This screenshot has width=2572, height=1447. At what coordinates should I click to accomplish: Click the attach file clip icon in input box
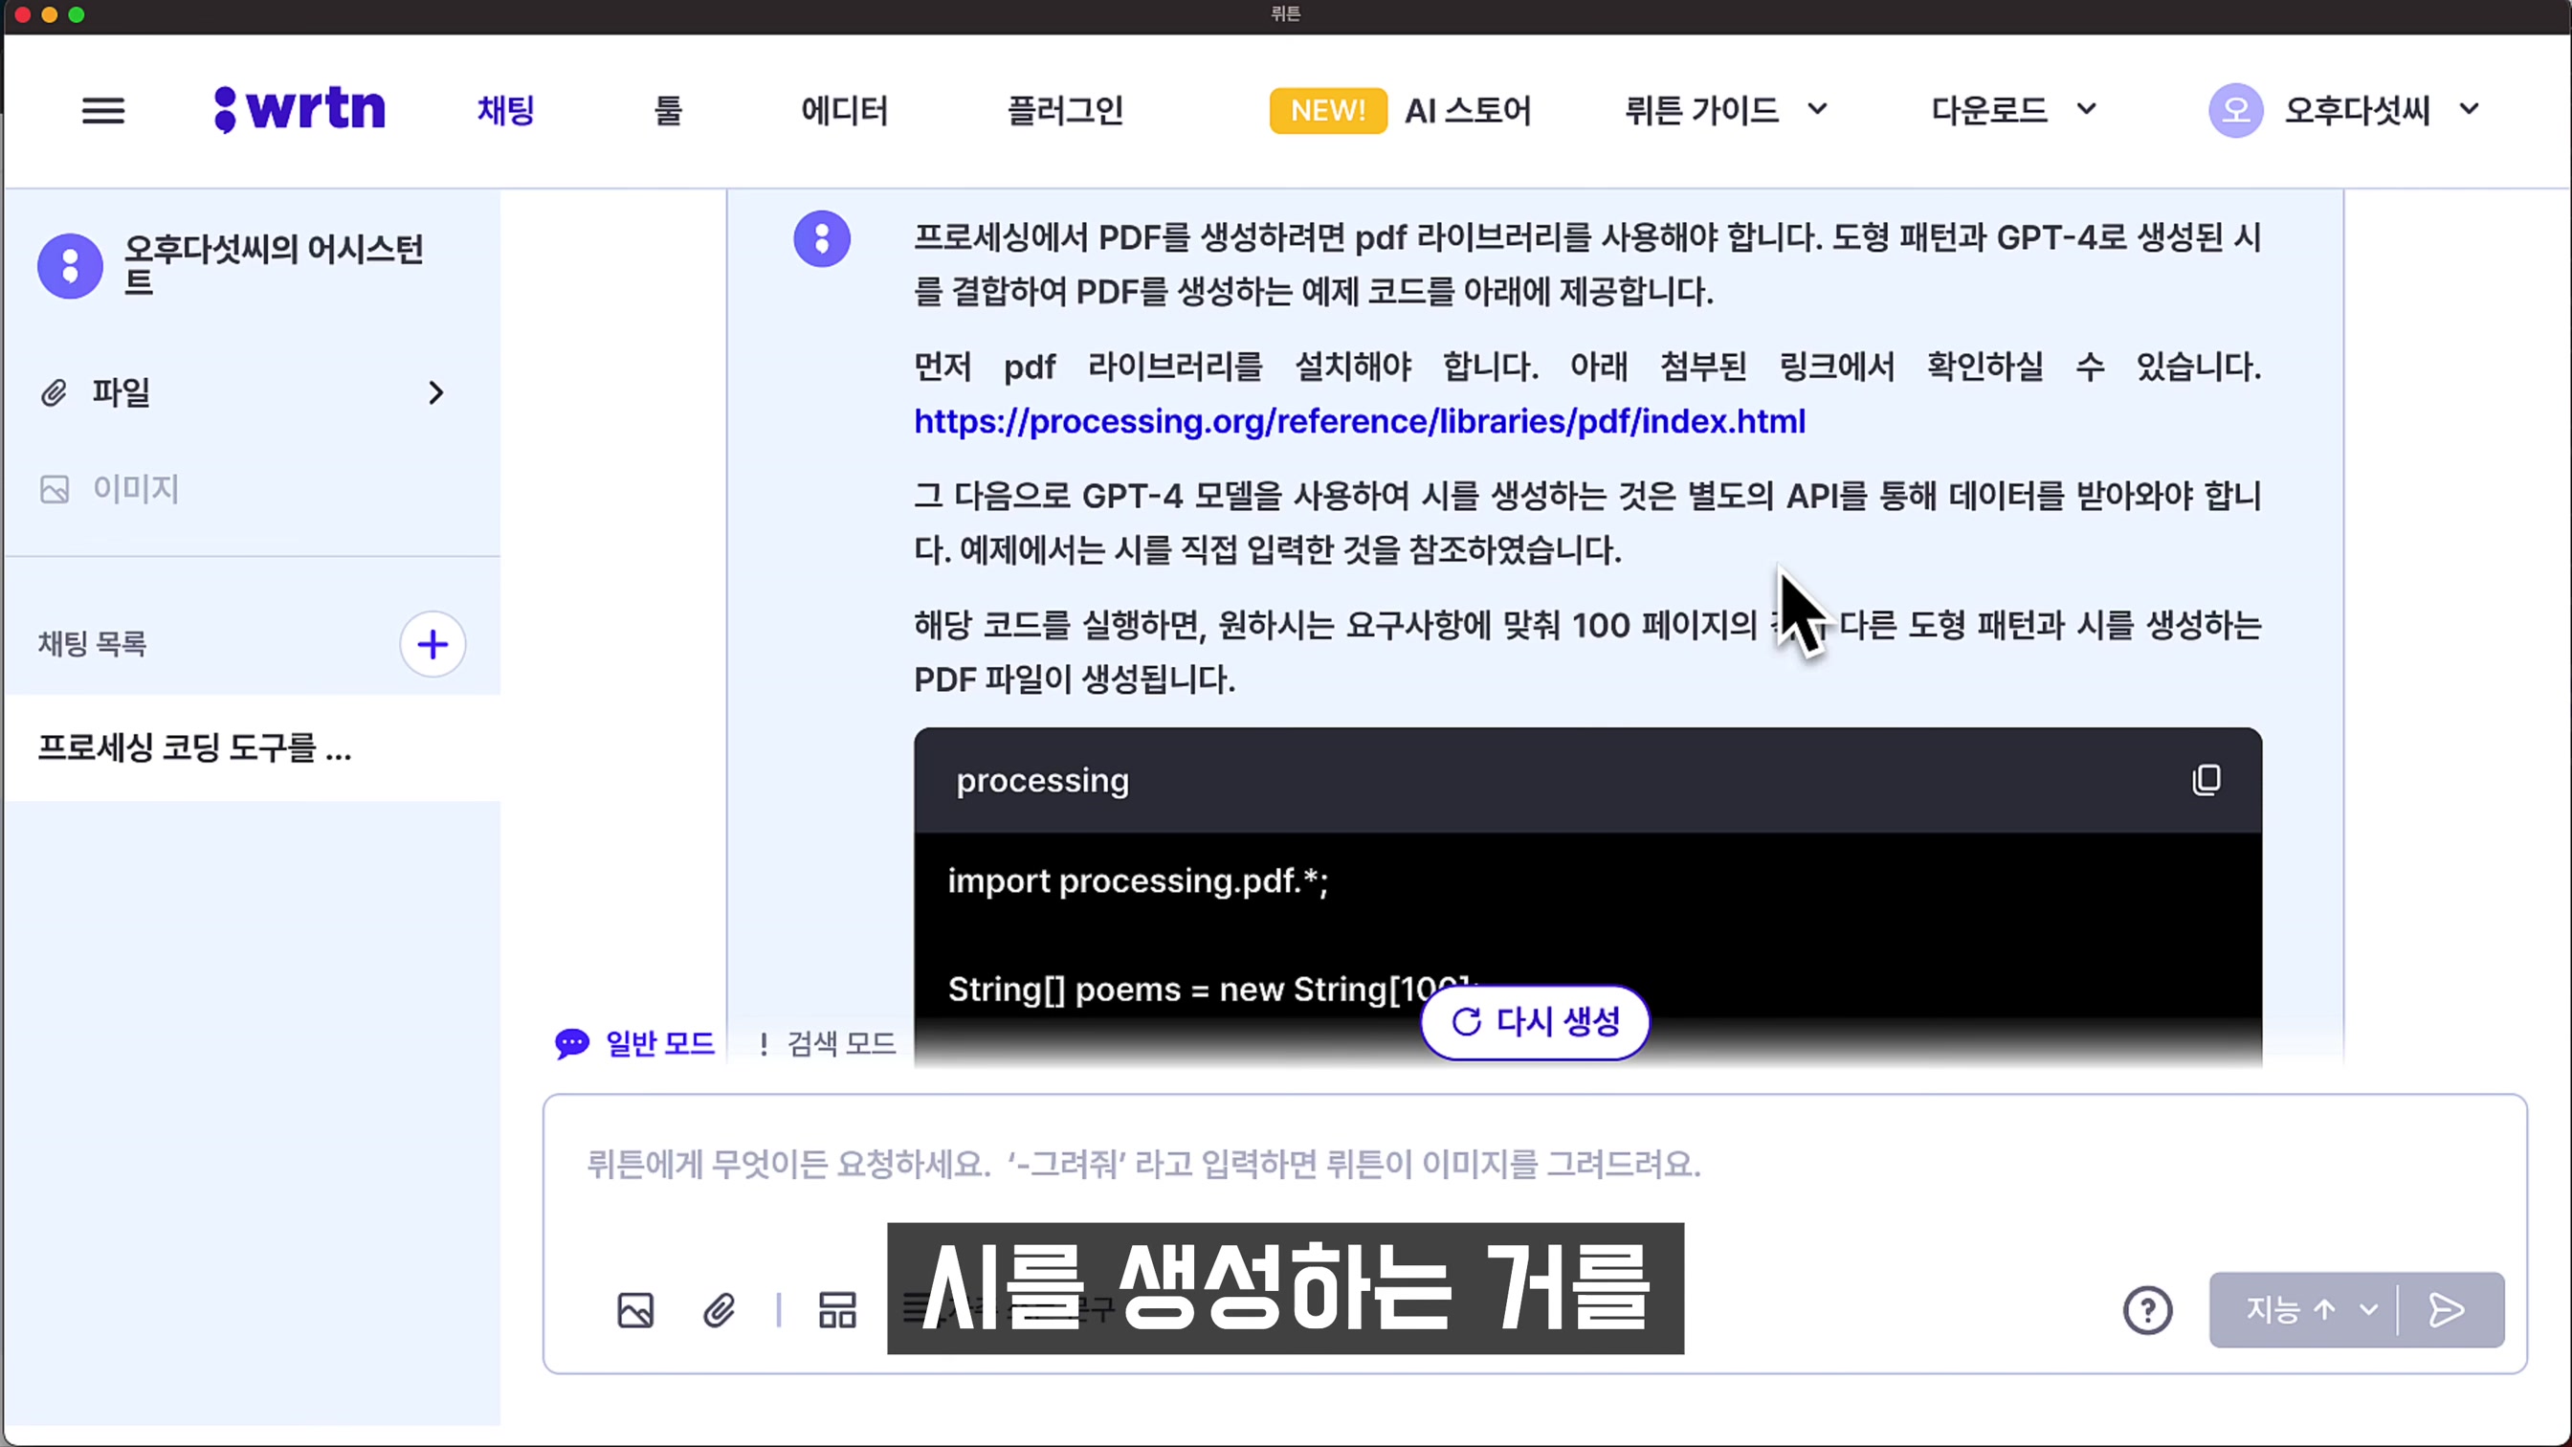click(x=719, y=1310)
